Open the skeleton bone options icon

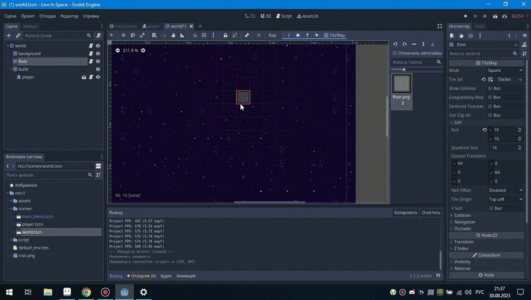point(247,35)
